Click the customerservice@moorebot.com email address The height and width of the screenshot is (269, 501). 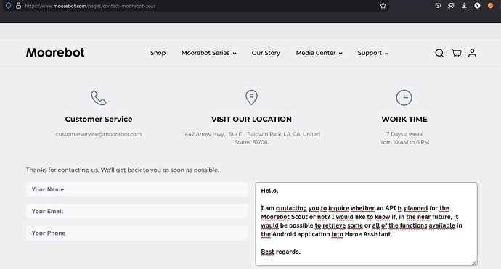click(99, 134)
